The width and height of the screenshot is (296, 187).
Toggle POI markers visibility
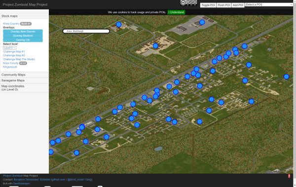click(208, 5)
